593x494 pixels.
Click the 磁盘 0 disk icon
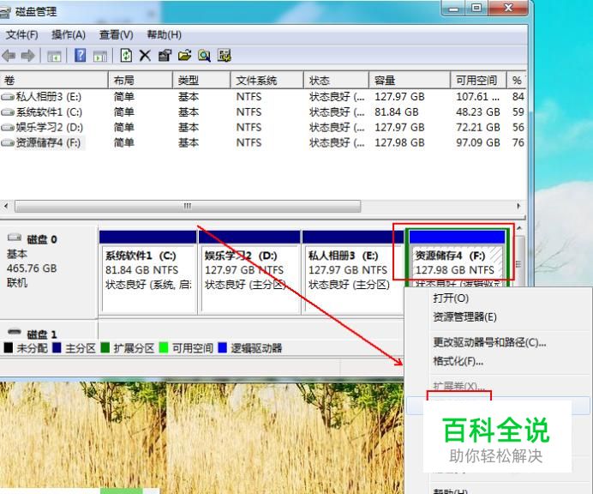click(x=15, y=238)
